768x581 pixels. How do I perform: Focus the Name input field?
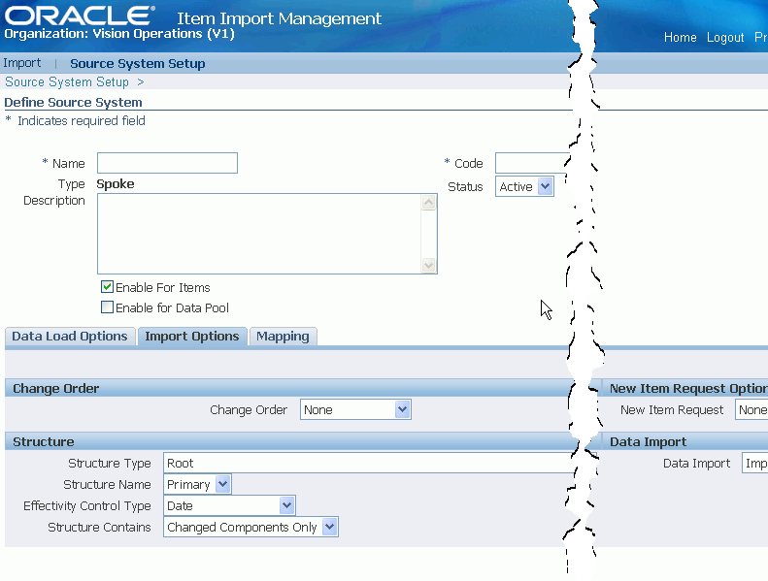[x=167, y=163]
